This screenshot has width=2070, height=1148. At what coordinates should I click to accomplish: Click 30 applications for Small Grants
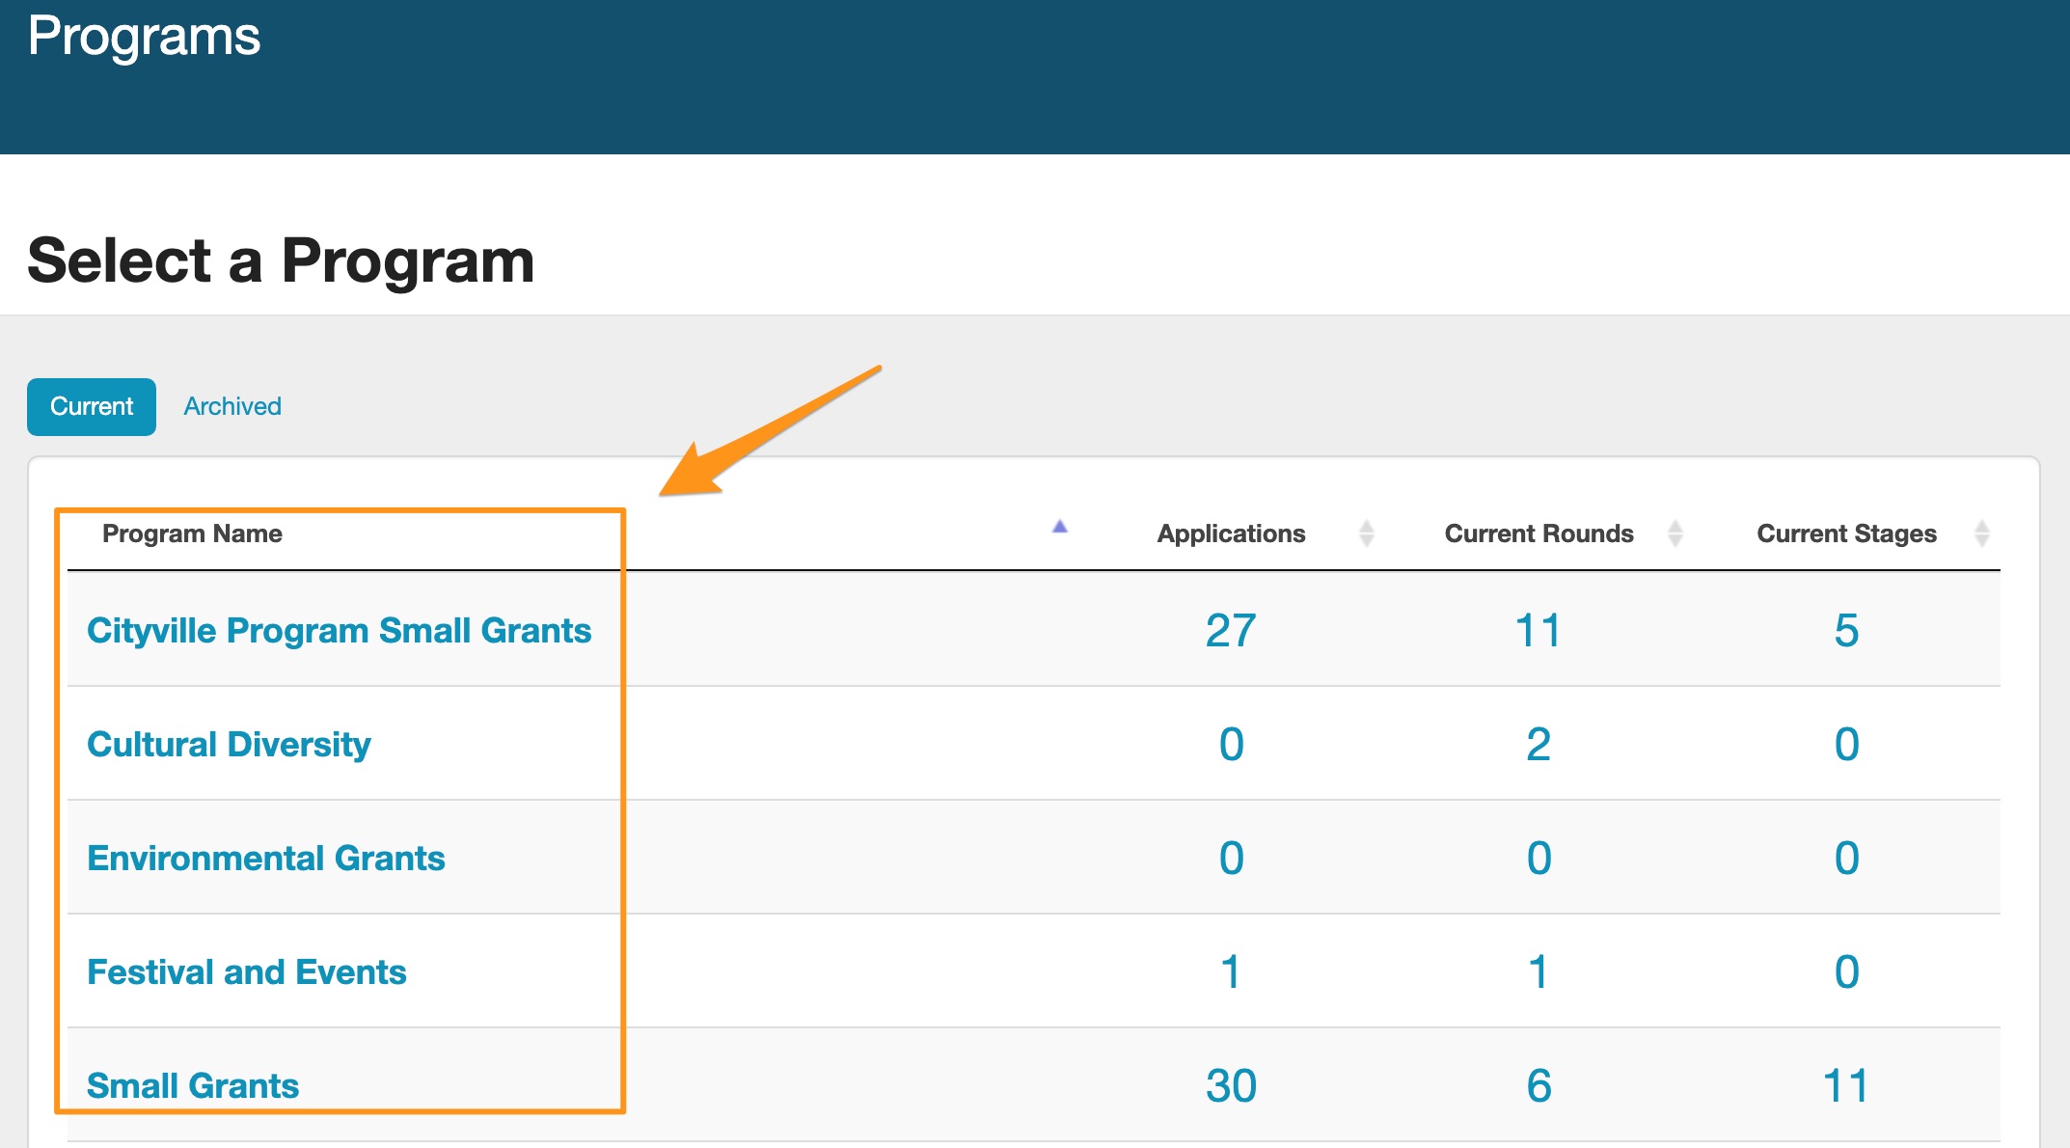(x=1230, y=1085)
